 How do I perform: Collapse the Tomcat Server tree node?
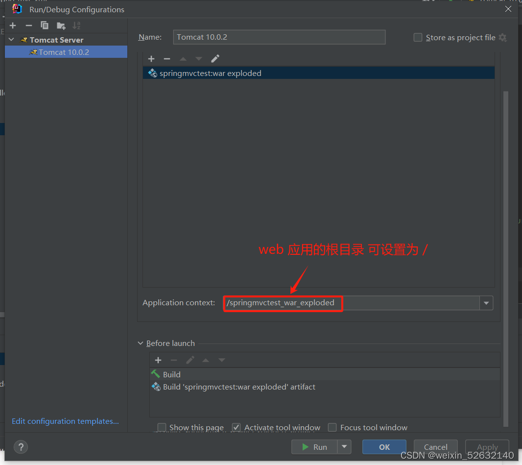coord(11,40)
